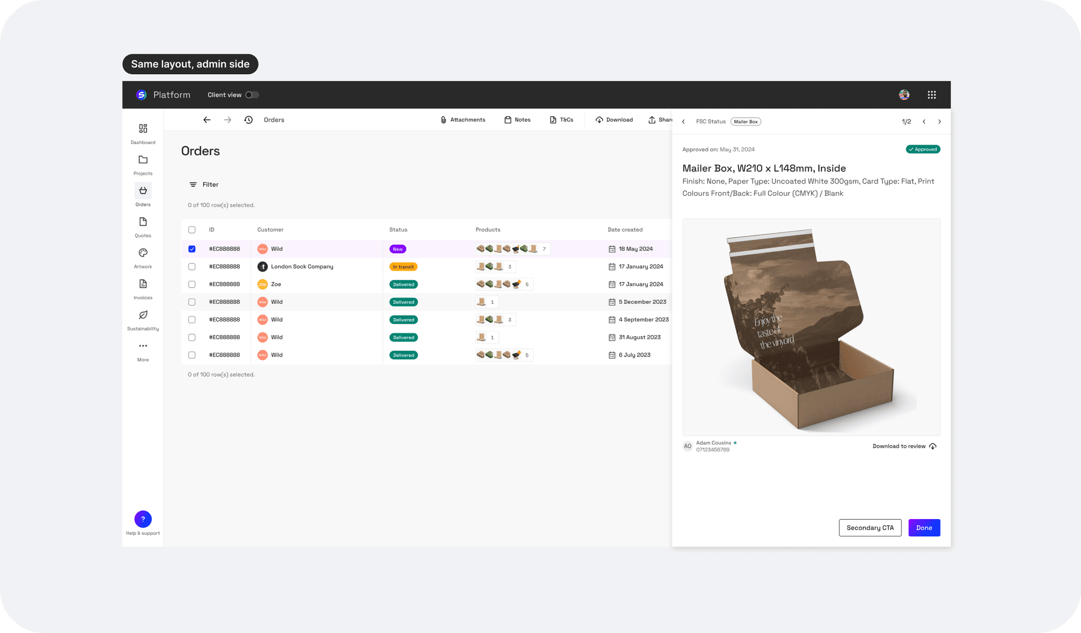Open the Dashboard sidebar icon

(x=143, y=129)
